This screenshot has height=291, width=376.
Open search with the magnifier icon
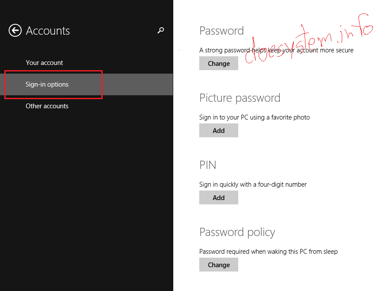coord(161,30)
